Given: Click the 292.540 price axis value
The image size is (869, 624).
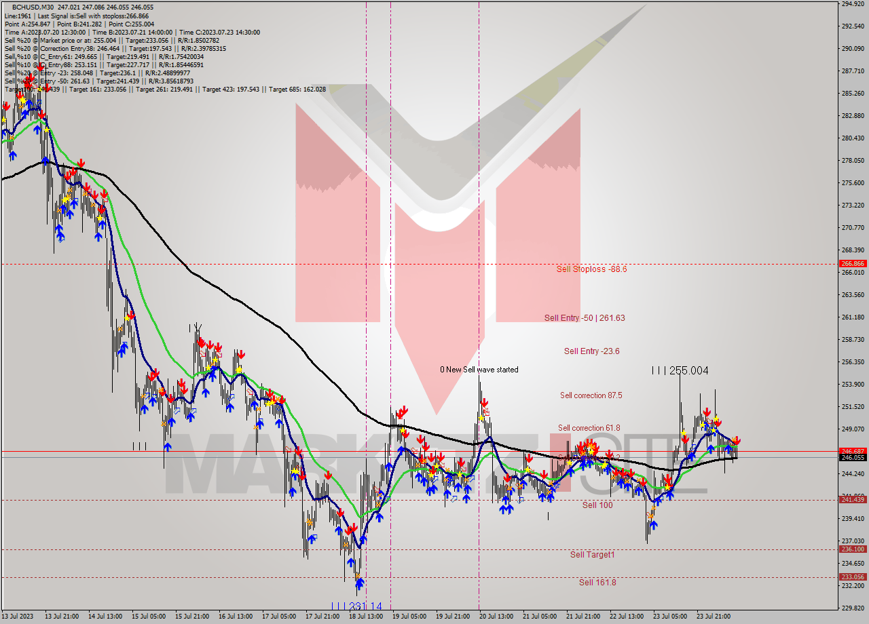Looking at the screenshot, I should coord(853,26).
